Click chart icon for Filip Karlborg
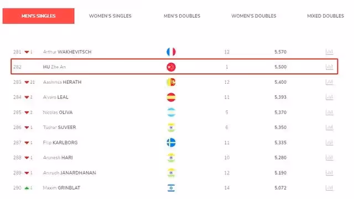Viewport: 354px width, 199px height. [x=329, y=142]
